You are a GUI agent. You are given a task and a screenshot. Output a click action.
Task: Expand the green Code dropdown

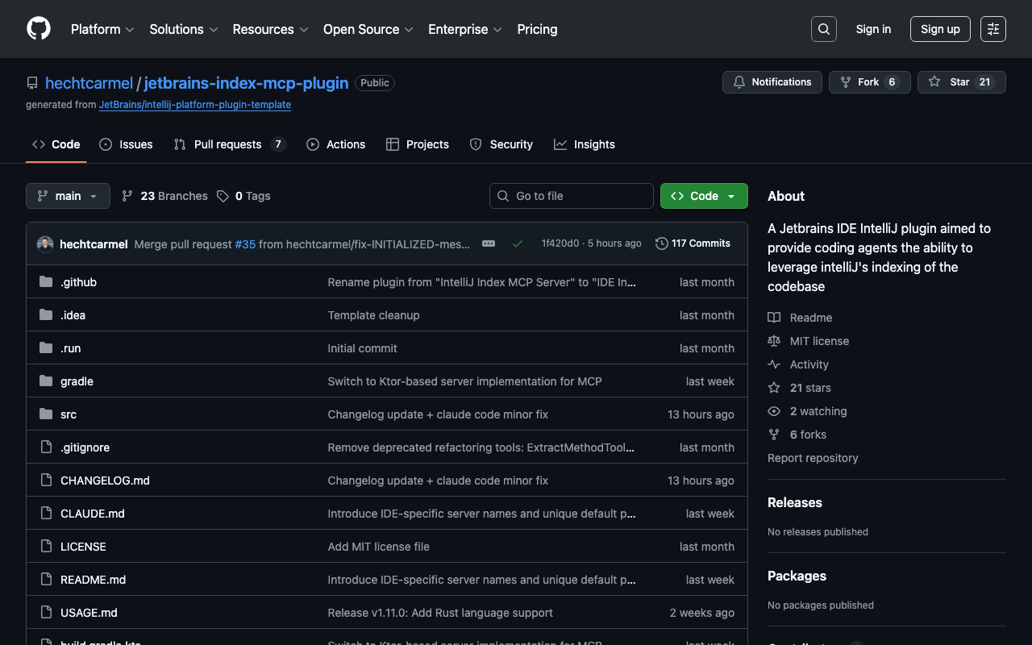pos(704,196)
